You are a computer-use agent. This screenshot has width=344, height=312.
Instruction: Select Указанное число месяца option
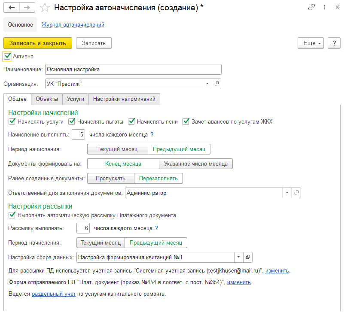196,164
